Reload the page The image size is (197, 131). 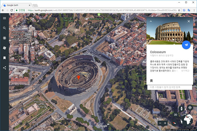[12, 10]
